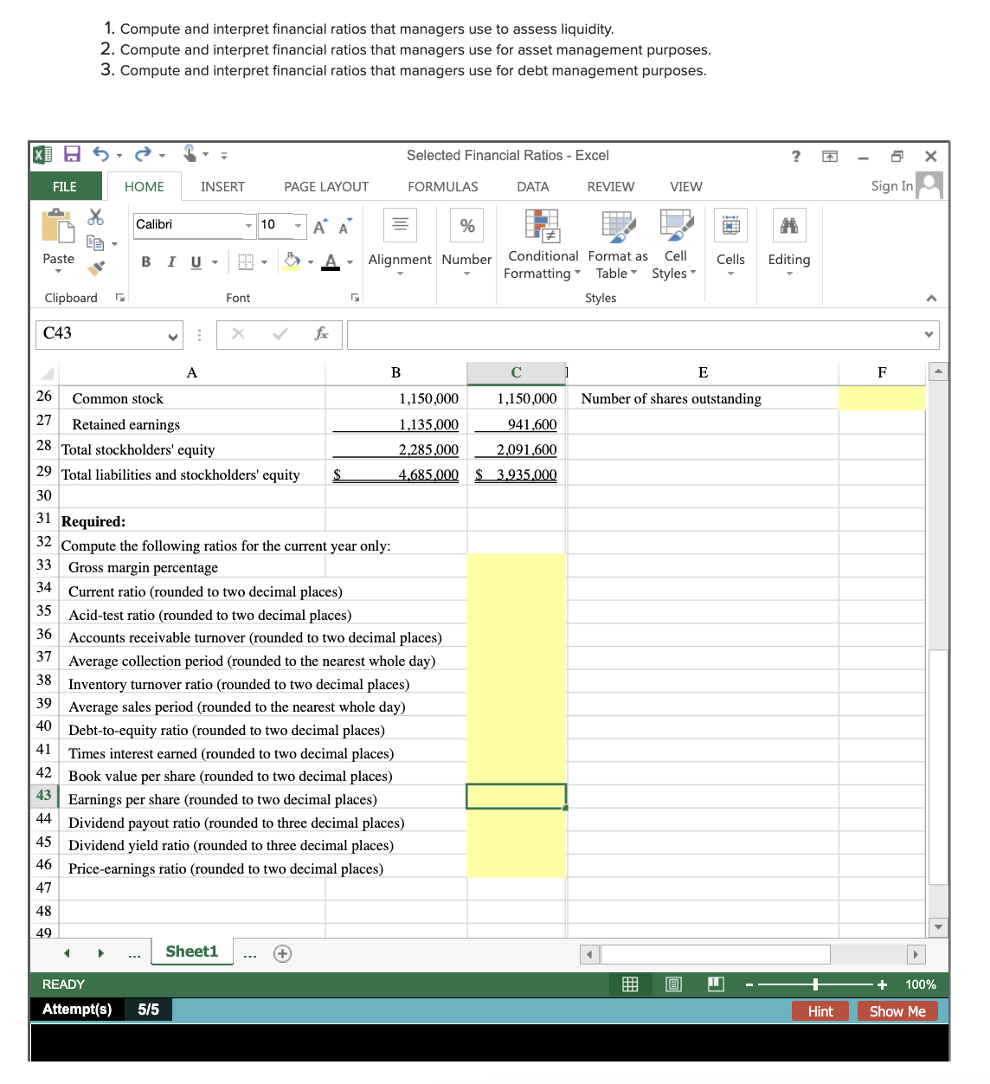Expand the font size dropdown
Image resolution: width=990 pixels, height=1084 pixels.
pyautogui.click(x=299, y=226)
